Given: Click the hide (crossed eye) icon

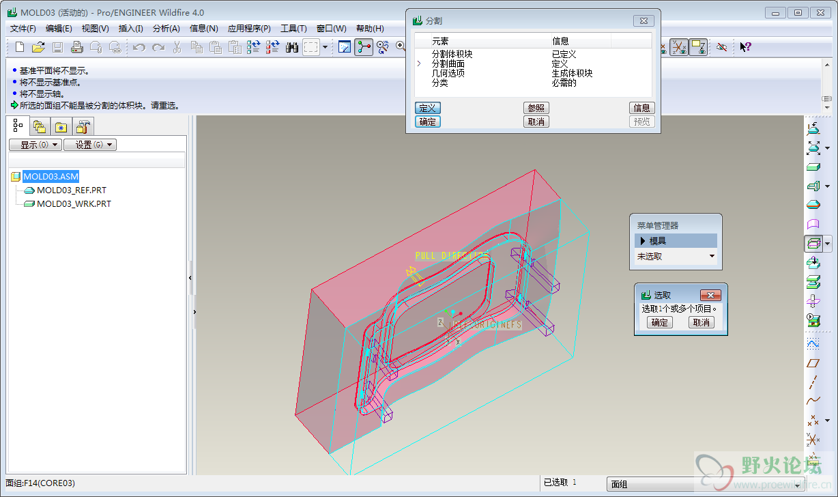Looking at the screenshot, I should pos(722,47).
